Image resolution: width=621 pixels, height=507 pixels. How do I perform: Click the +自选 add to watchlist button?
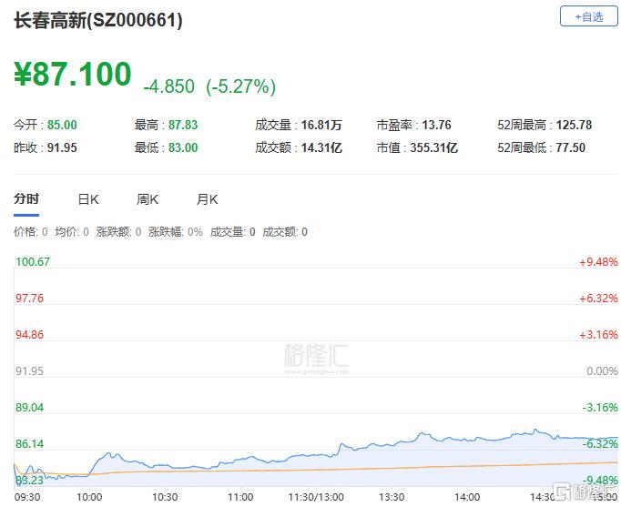588,16
